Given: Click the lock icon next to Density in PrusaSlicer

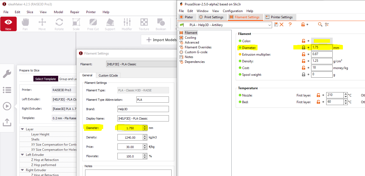Looking at the screenshot, I should [x=304, y=61].
